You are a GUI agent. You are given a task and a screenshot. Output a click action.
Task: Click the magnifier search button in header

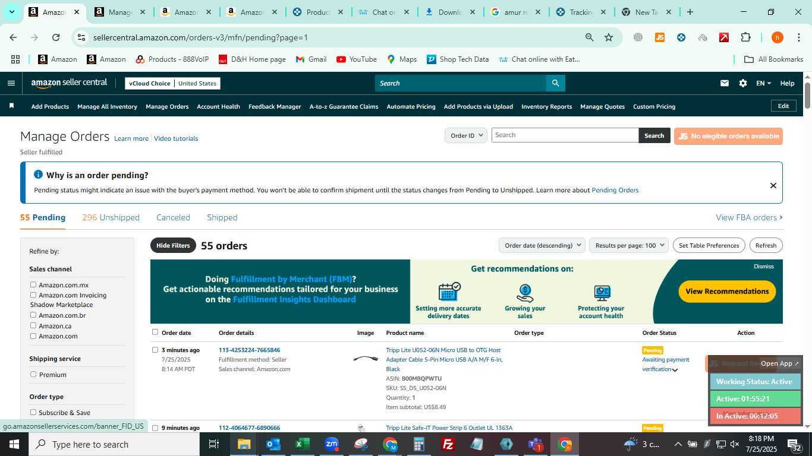tap(555, 83)
